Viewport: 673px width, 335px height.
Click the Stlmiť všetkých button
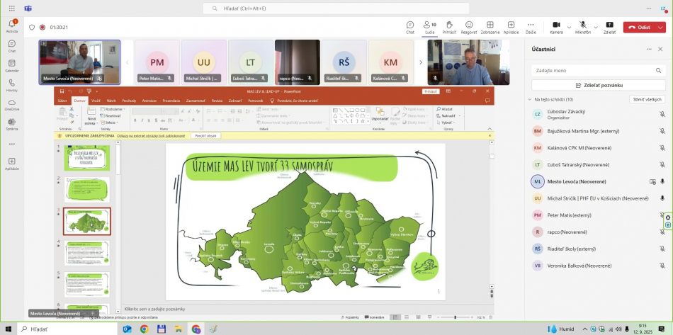(647, 99)
